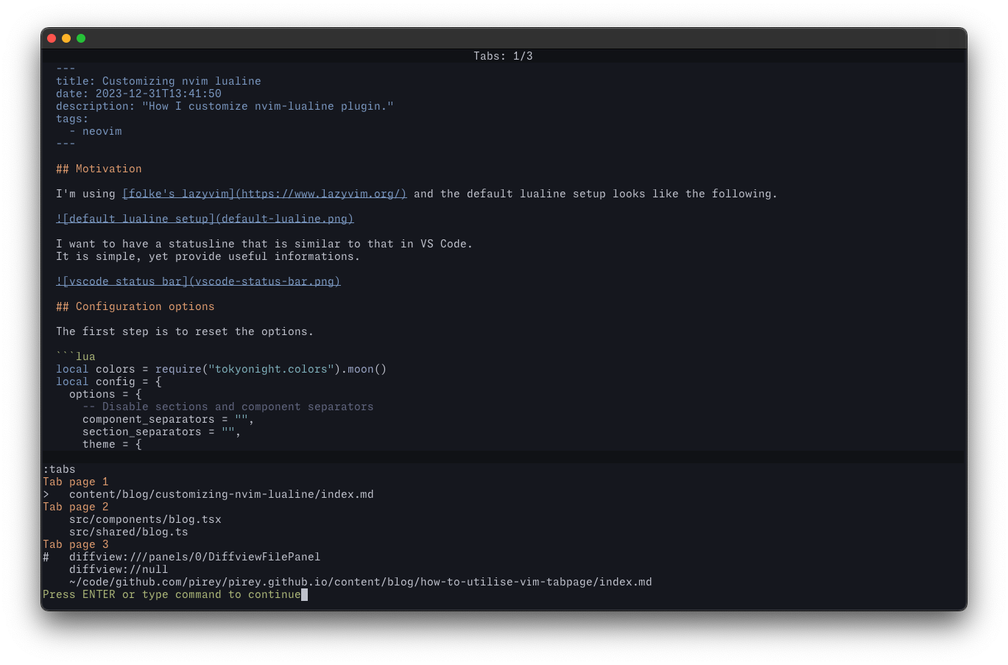Viewport: 1008px width, 665px height.
Task: Click the "Tab page 1" header
Action: (x=75, y=482)
